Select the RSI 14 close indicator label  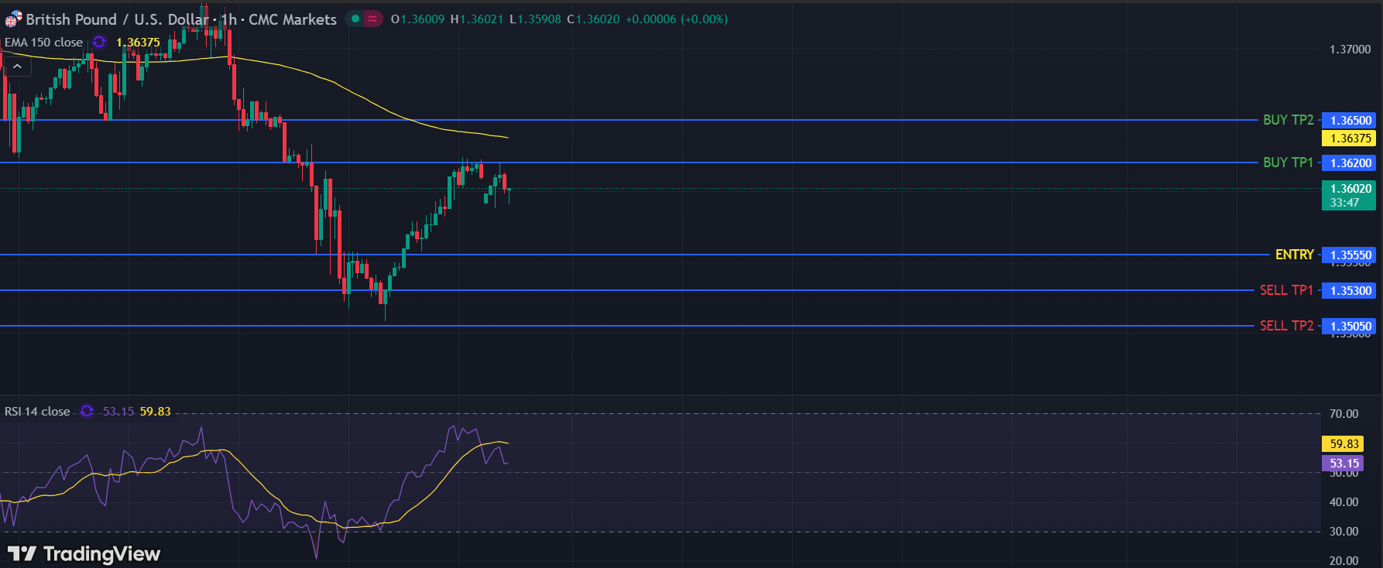click(x=37, y=412)
